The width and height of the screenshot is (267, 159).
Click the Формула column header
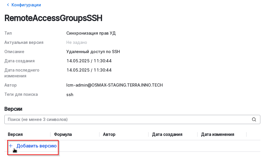click(63, 134)
